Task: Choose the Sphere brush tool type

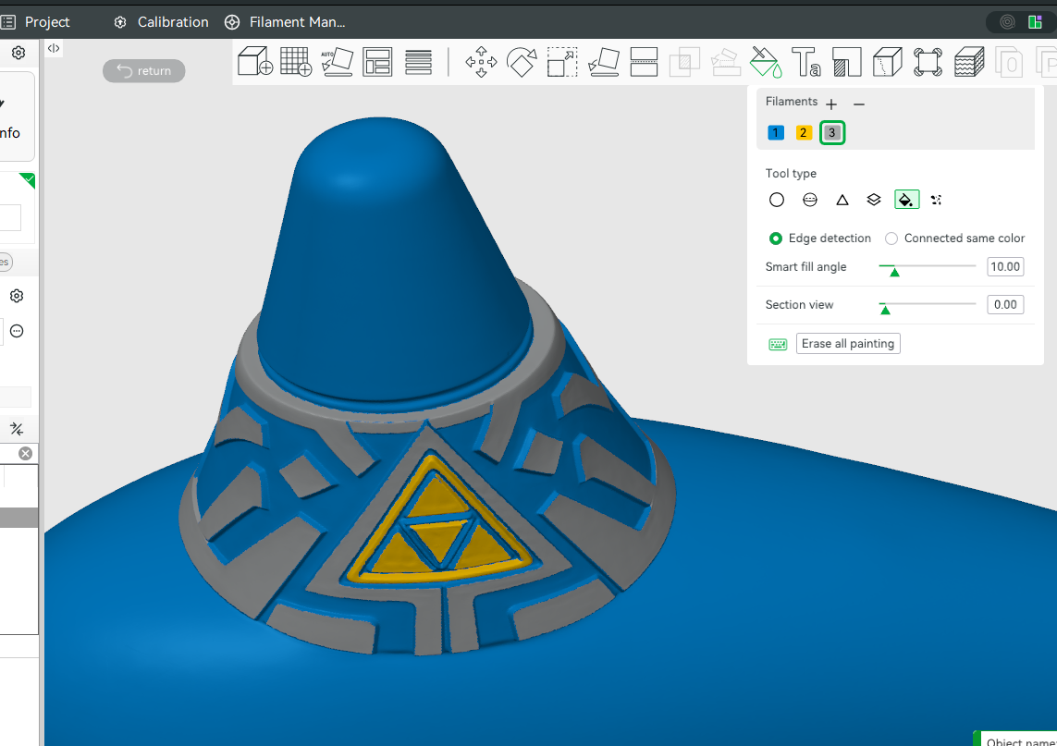Action: coord(810,201)
